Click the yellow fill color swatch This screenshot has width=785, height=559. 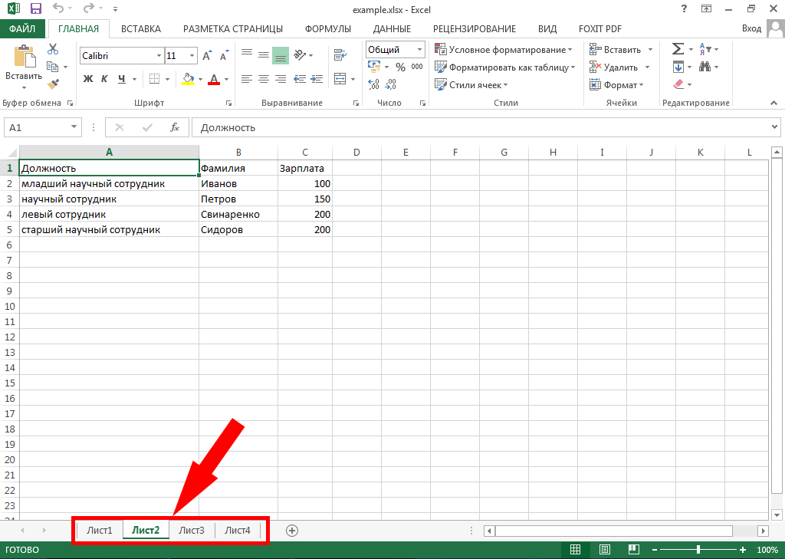(x=189, y=79)
